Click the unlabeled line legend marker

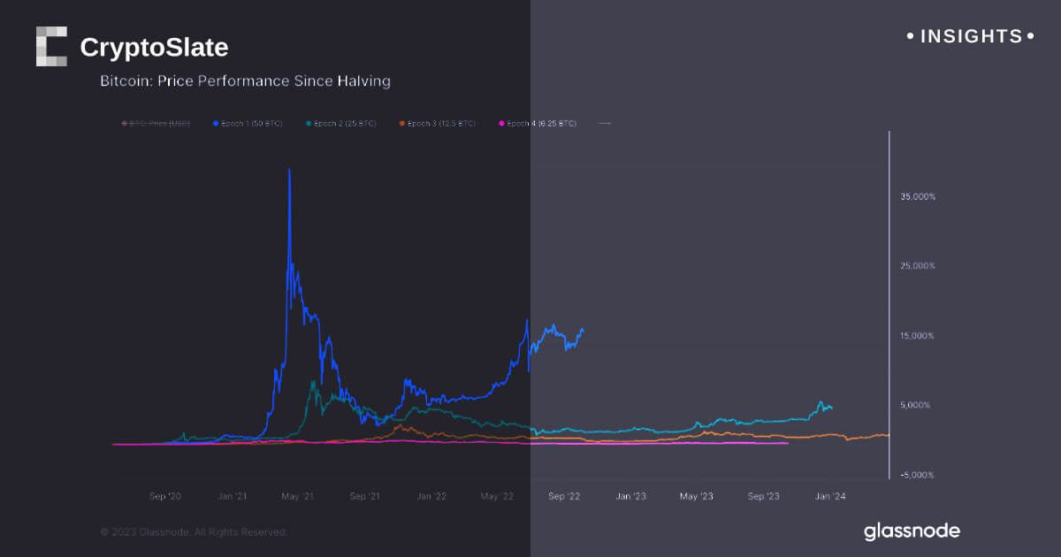(605, 124)
